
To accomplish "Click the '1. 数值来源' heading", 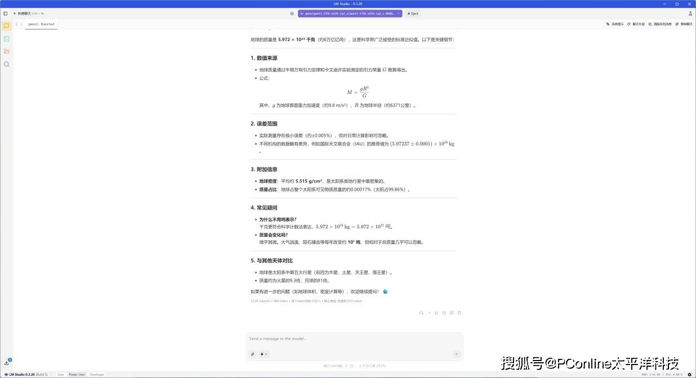I will (x=264, y=58).
